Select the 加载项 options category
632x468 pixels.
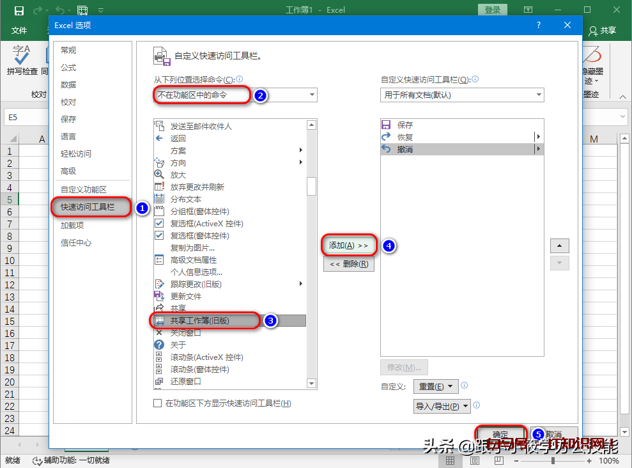pos(72,225)
